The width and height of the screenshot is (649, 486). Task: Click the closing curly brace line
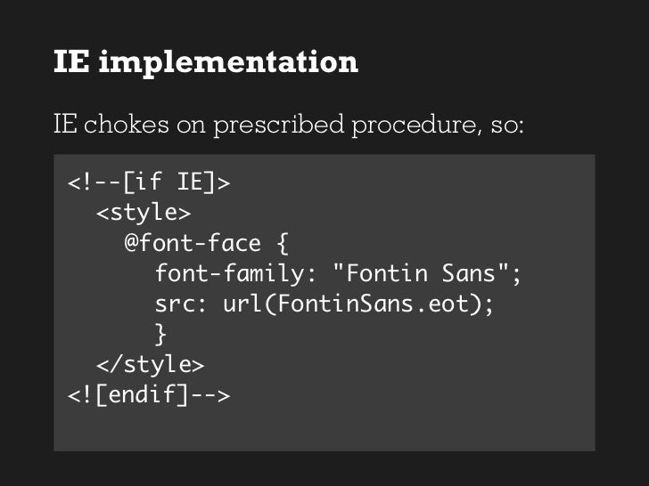(x=160, y=335)
